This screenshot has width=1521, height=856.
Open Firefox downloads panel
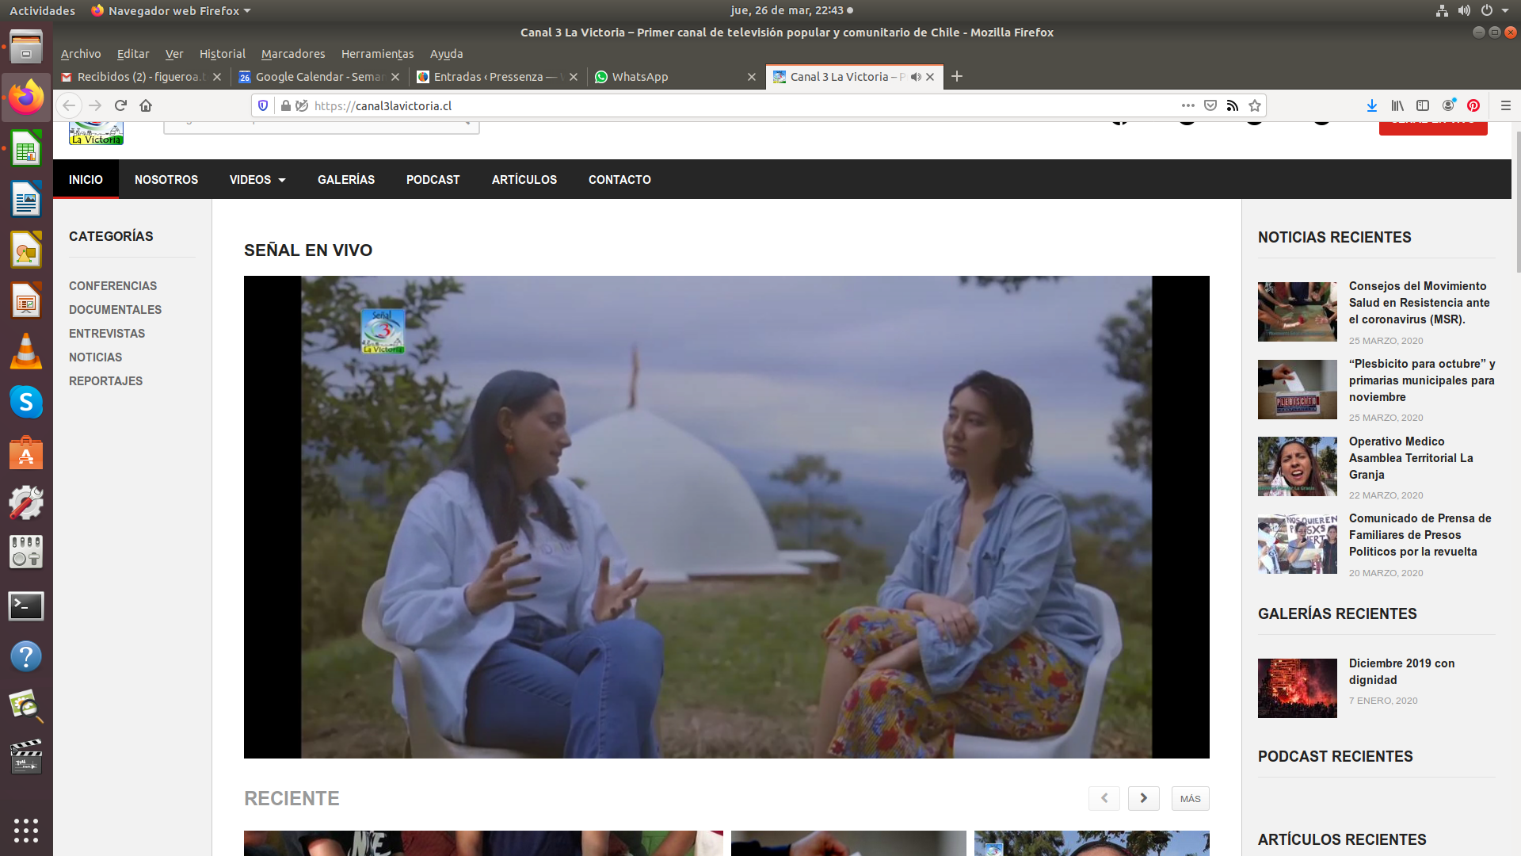click(x=1372, y=105)
